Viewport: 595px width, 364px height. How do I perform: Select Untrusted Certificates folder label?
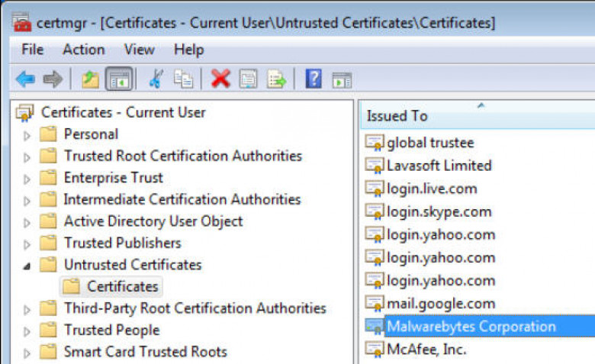tap(133, 265)
